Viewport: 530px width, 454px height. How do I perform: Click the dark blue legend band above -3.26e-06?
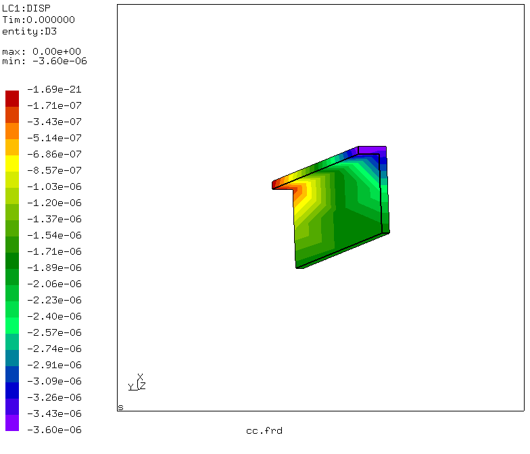point(12,390)
